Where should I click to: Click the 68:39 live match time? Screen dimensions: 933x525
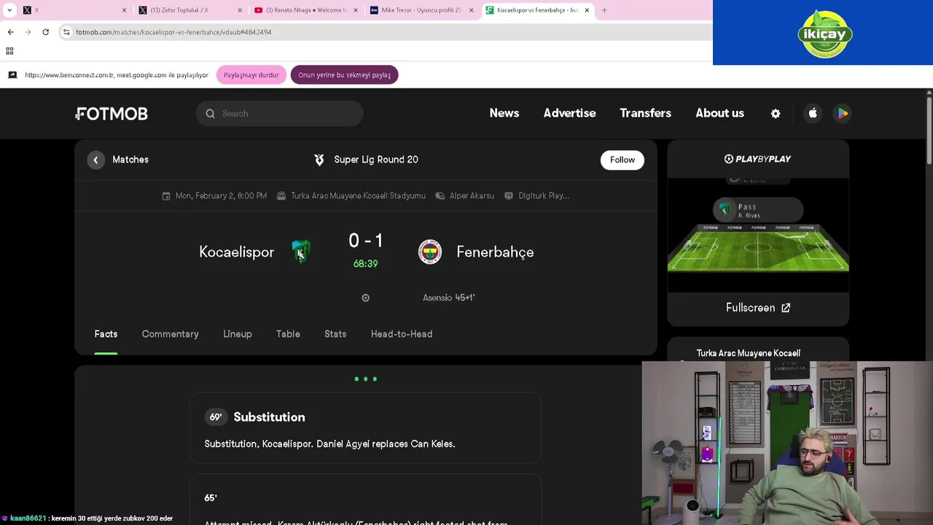365,264
